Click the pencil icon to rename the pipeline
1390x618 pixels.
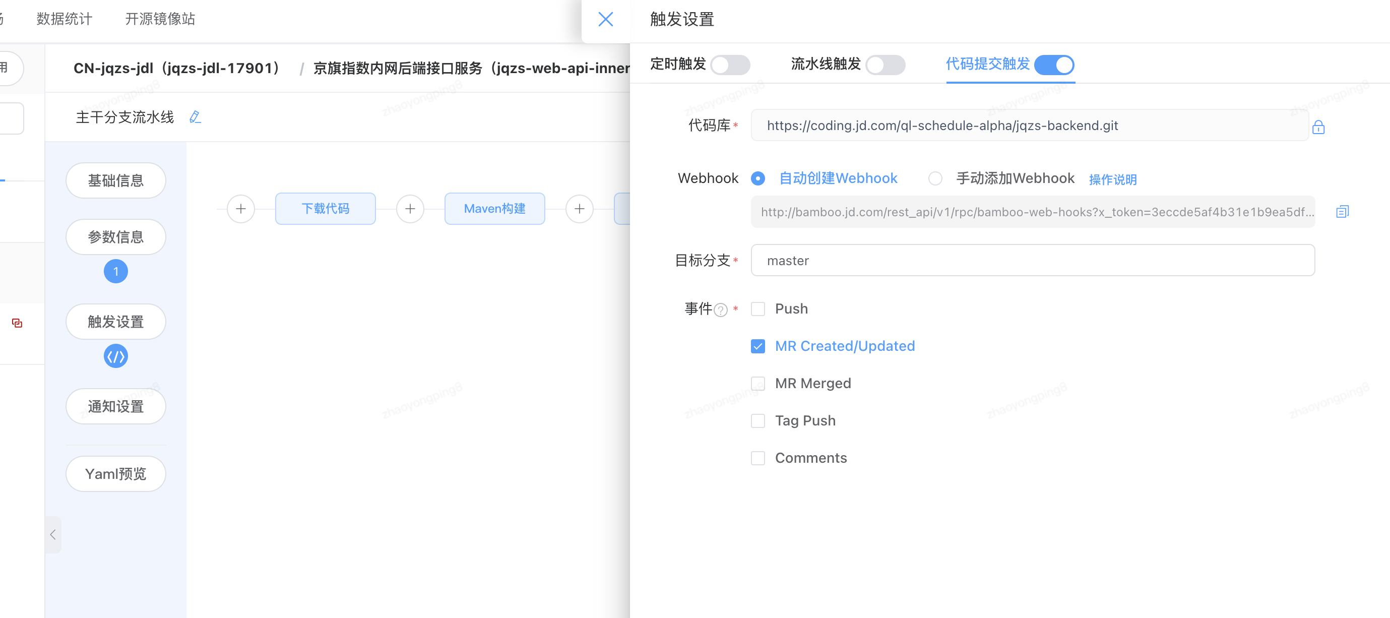click(x=195, y=117)
